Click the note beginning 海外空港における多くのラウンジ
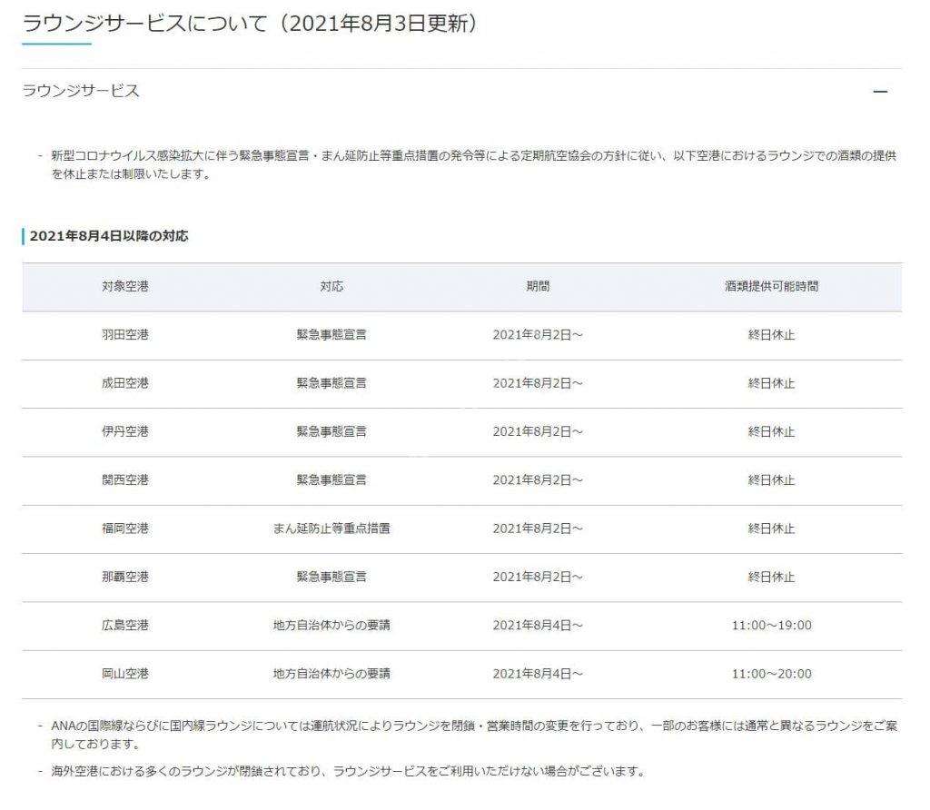 tap(348, 771)
